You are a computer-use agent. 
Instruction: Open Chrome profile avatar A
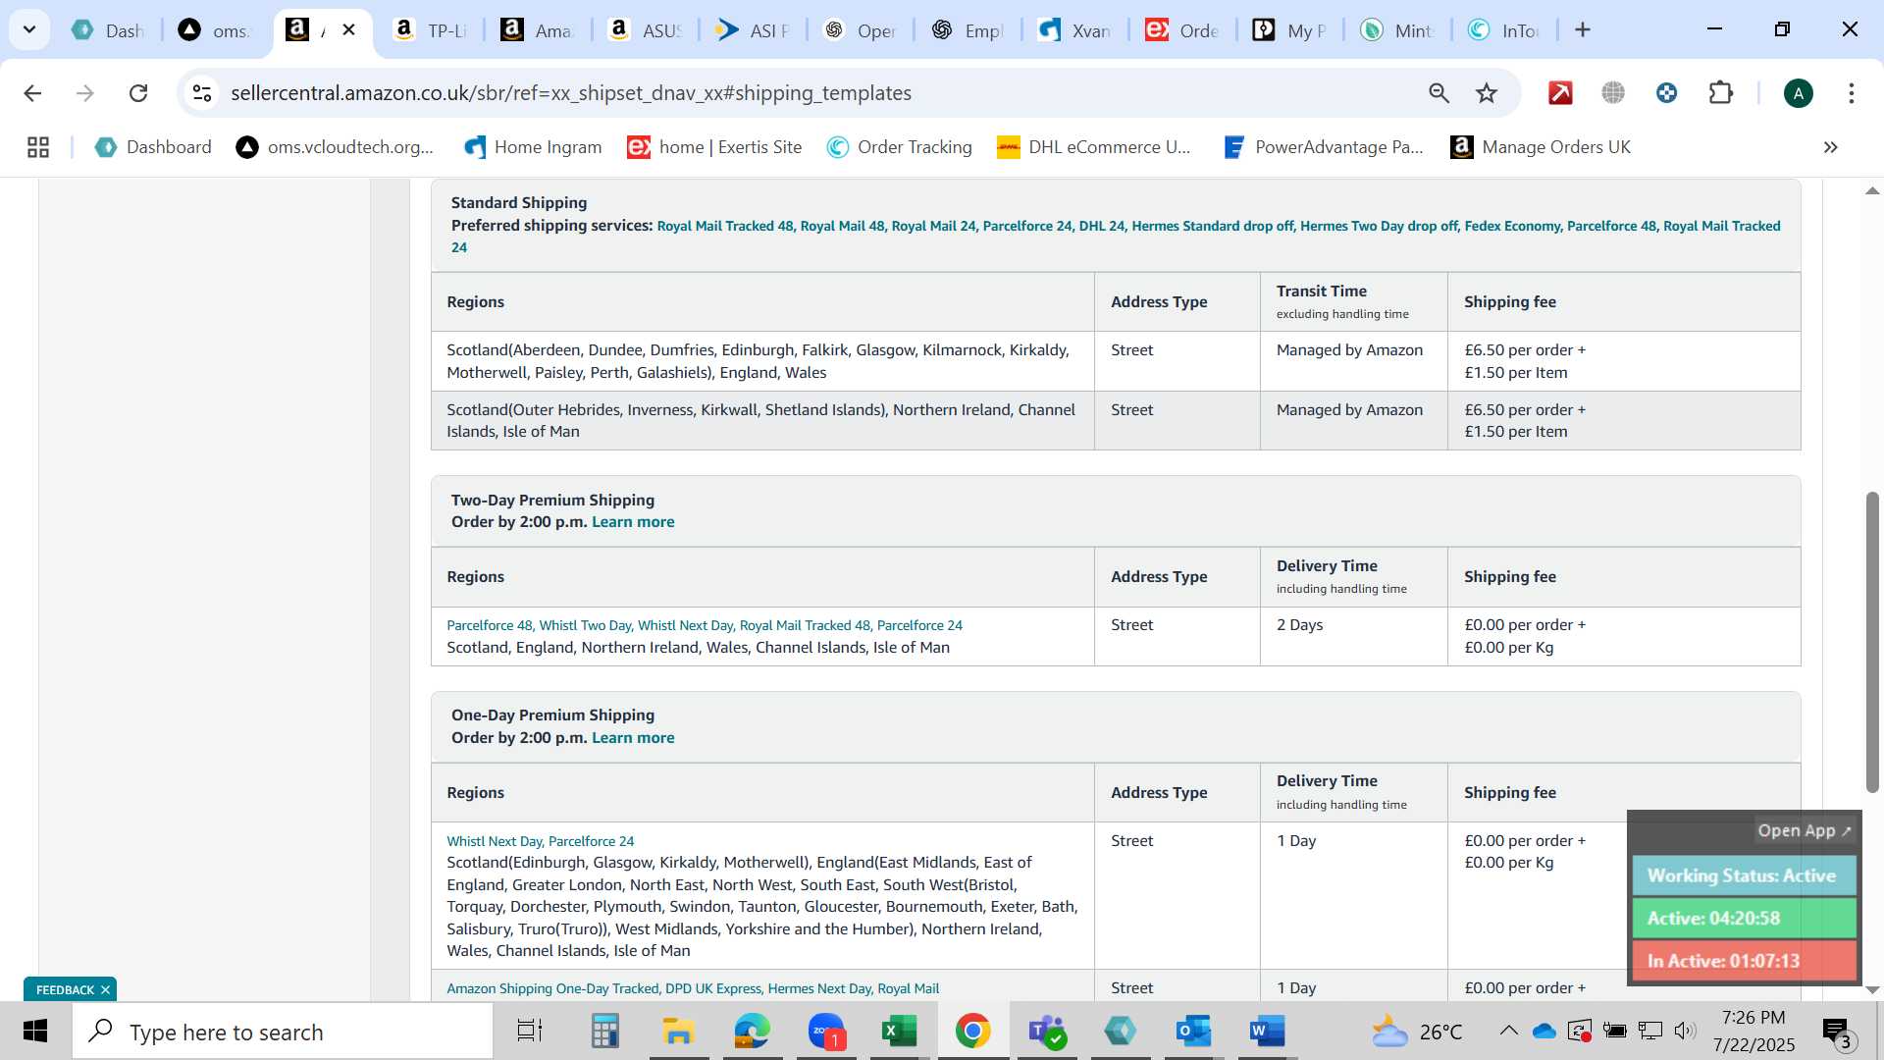pos(1798,93)
